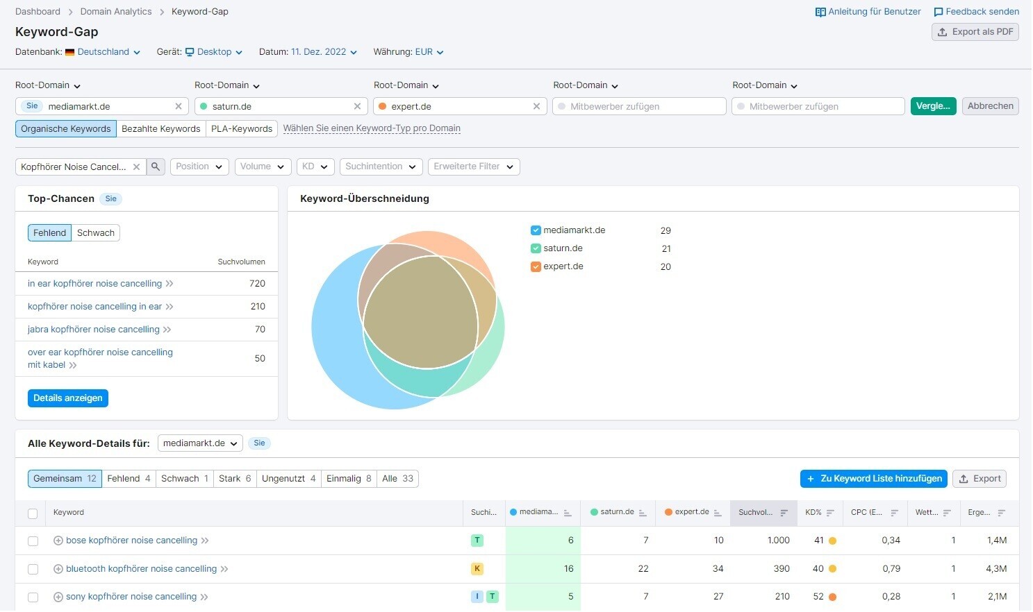1033x612 pixels.
Task: Clear the Kopfhörer Noise Cancelling filter
Action: pos(137,167)
